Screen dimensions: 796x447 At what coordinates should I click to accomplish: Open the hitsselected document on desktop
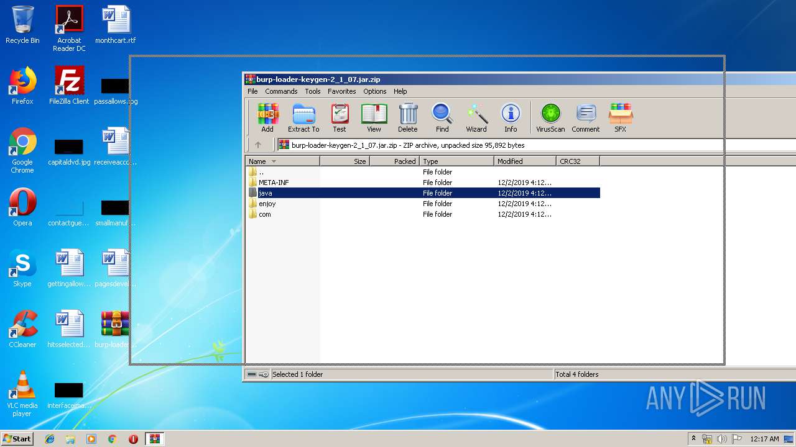pyautogui.click(x=69, y=329)
